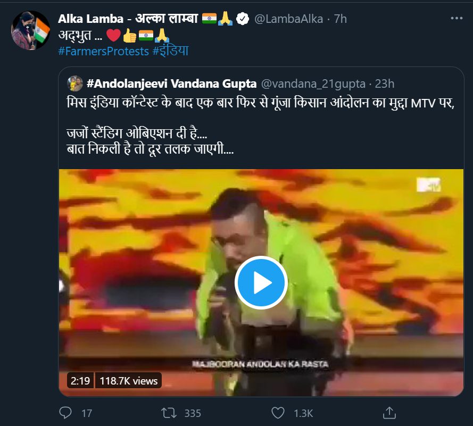The image size is (473, 426).
Task: Open the 23h quoted tweet timestamp
Action: (384, 84)
